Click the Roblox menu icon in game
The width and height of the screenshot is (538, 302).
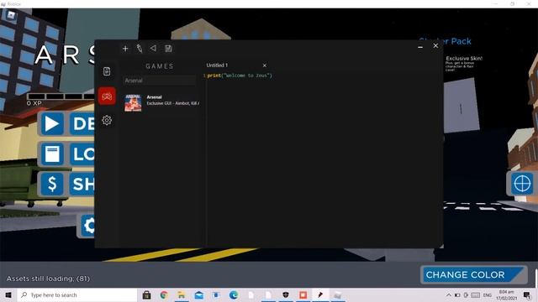point(11,15)
